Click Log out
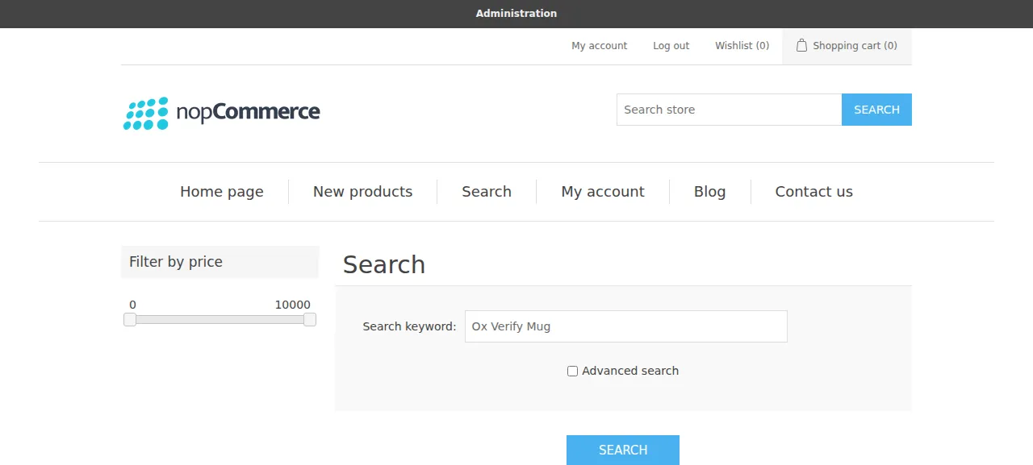Viewport: 1033px width, 465px height. [671, 46]
